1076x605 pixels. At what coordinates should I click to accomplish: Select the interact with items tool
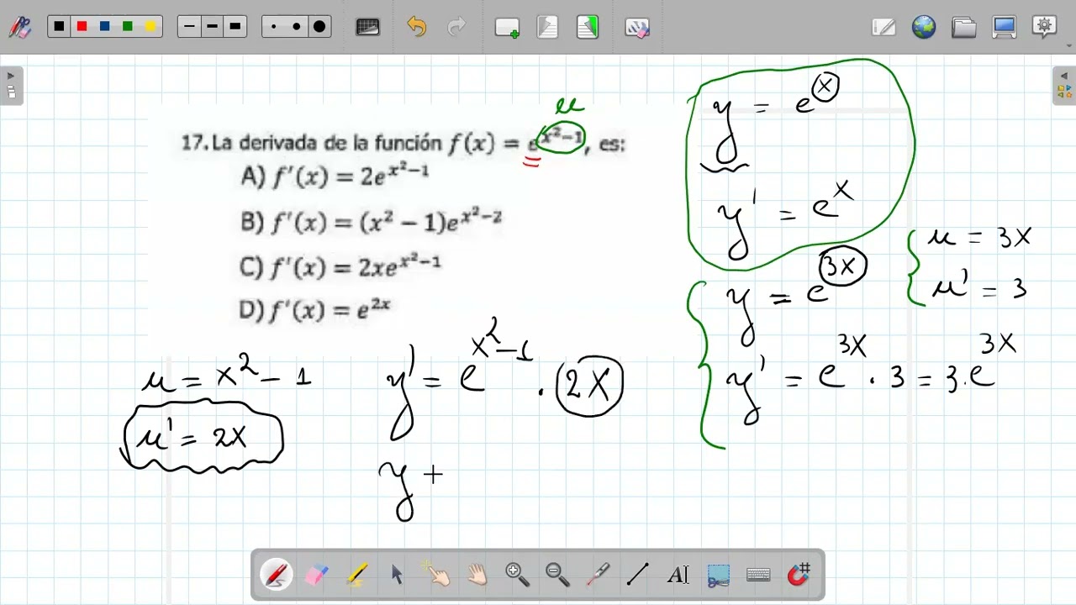tap(437, 575)
